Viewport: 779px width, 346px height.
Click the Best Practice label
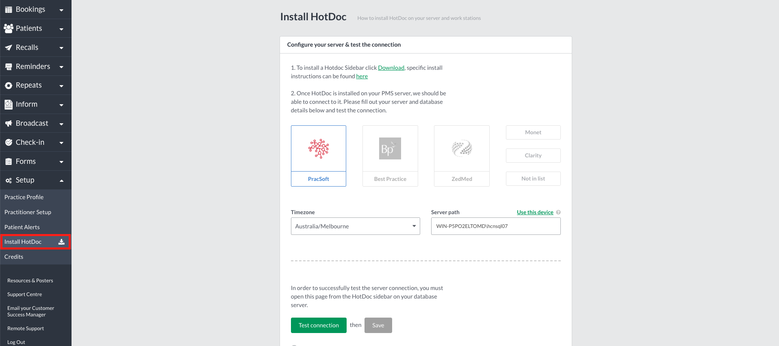pyautogui.click(x=390, y=179)
